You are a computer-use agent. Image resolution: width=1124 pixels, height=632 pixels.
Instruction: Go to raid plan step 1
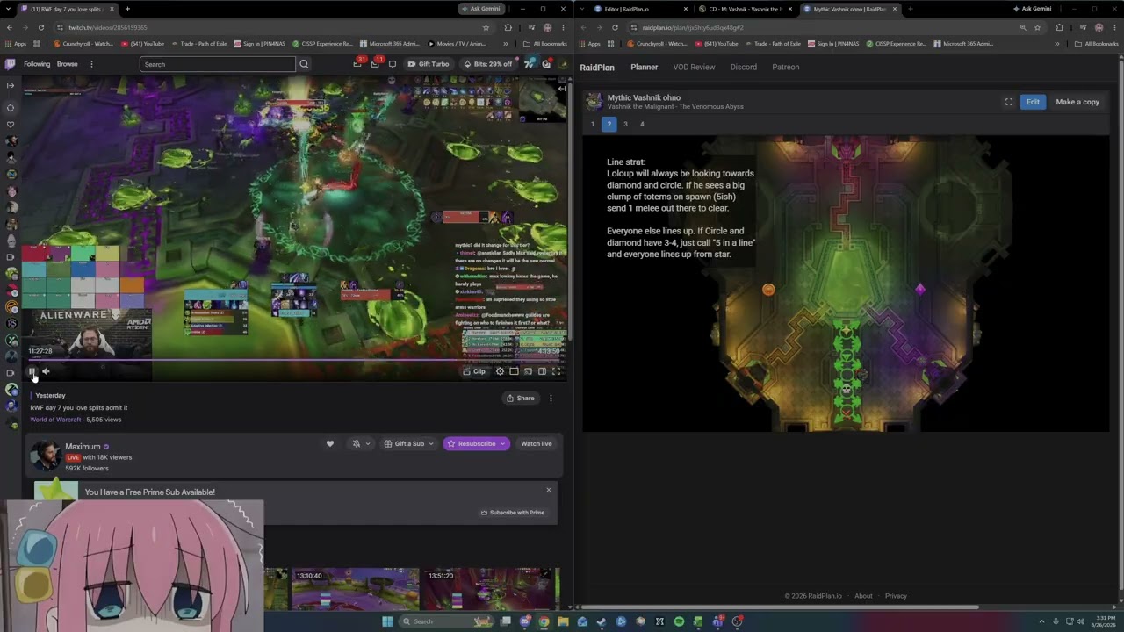pos(593,124)
